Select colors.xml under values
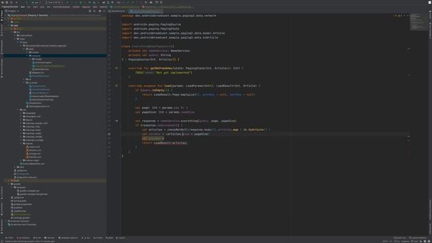432x243 pixels. pos(33,147)
